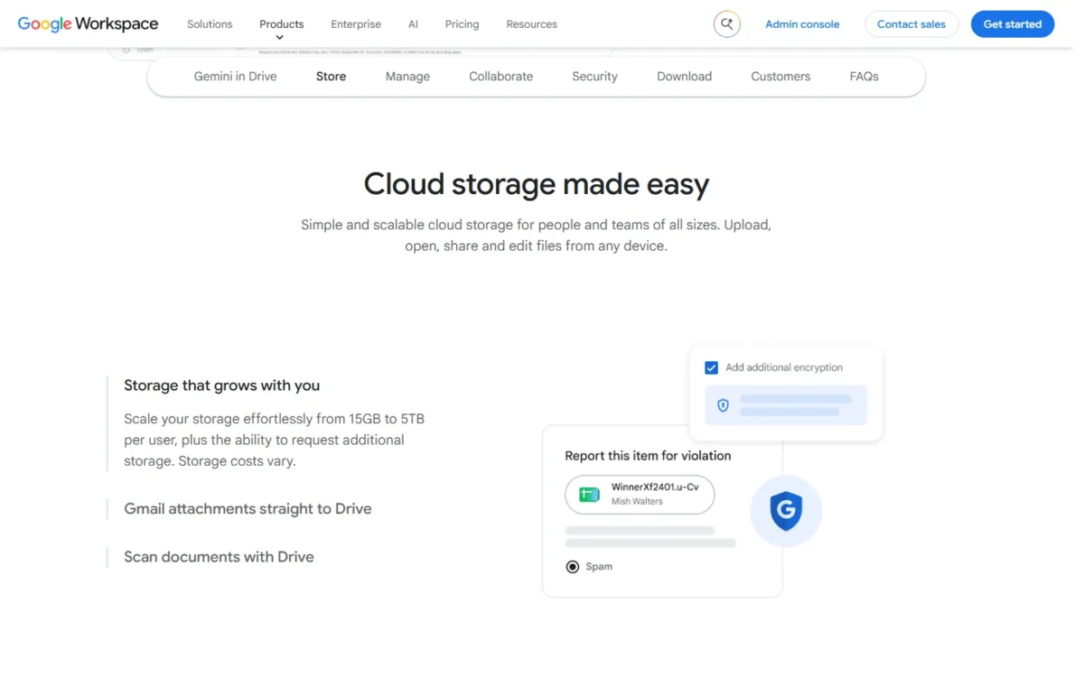1084x677 pixels.
Task: Open the Admin console link
Action: tap(802, 24)
